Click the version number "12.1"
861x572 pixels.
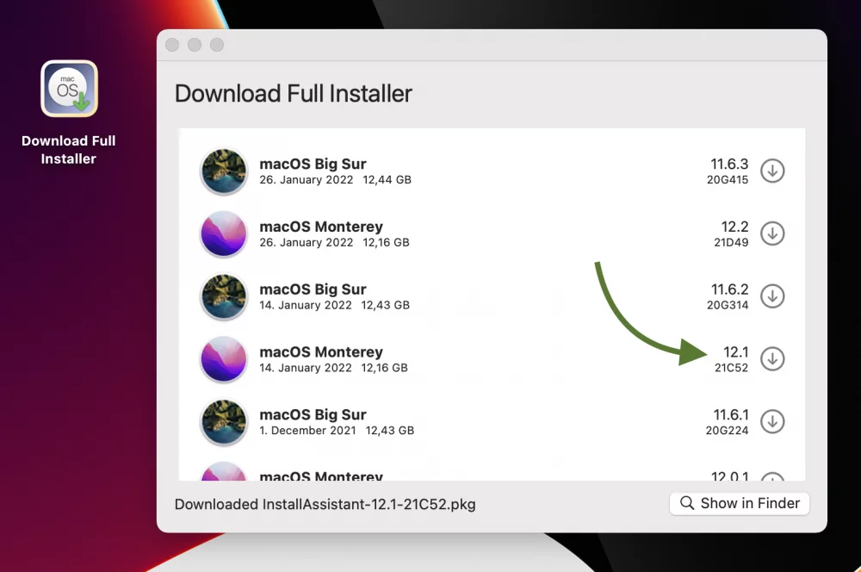click(736, 351)
